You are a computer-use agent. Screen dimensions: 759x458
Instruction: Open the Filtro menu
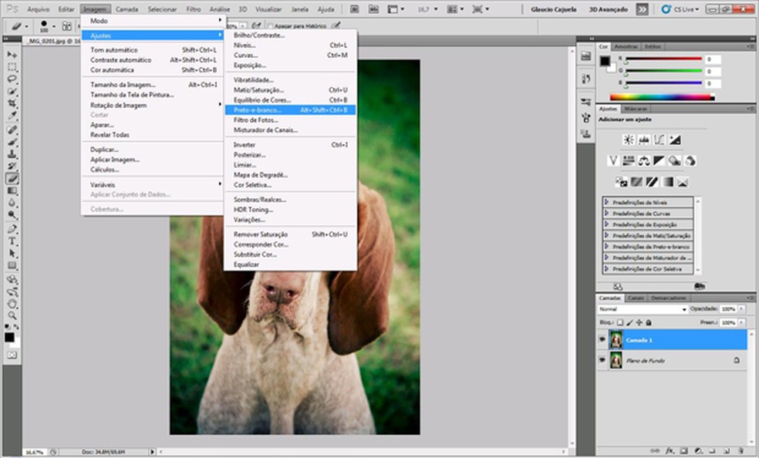(193, 9)
